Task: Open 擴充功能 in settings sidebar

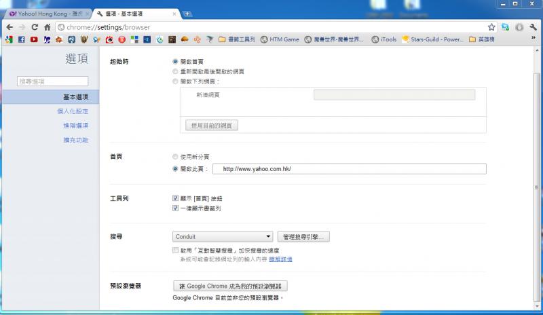Action: [76, 140]
